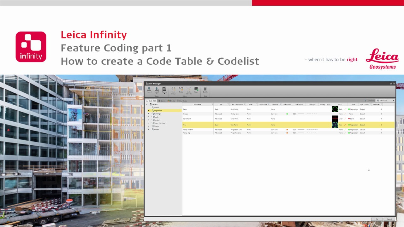Click the Hedge row line colour swatch
Viewport: 404px width, 227px height.
pos(287,114)
